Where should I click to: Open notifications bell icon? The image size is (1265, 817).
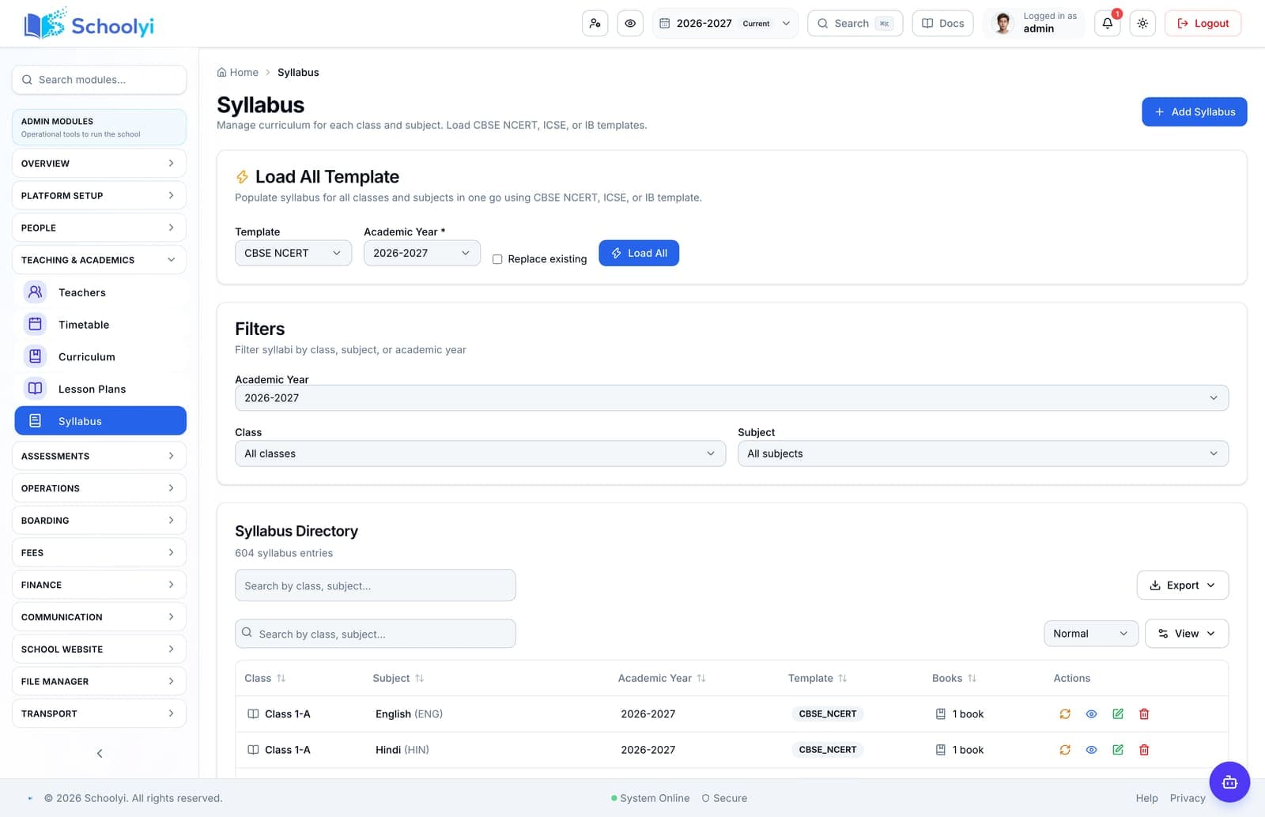click(1107, 24)
